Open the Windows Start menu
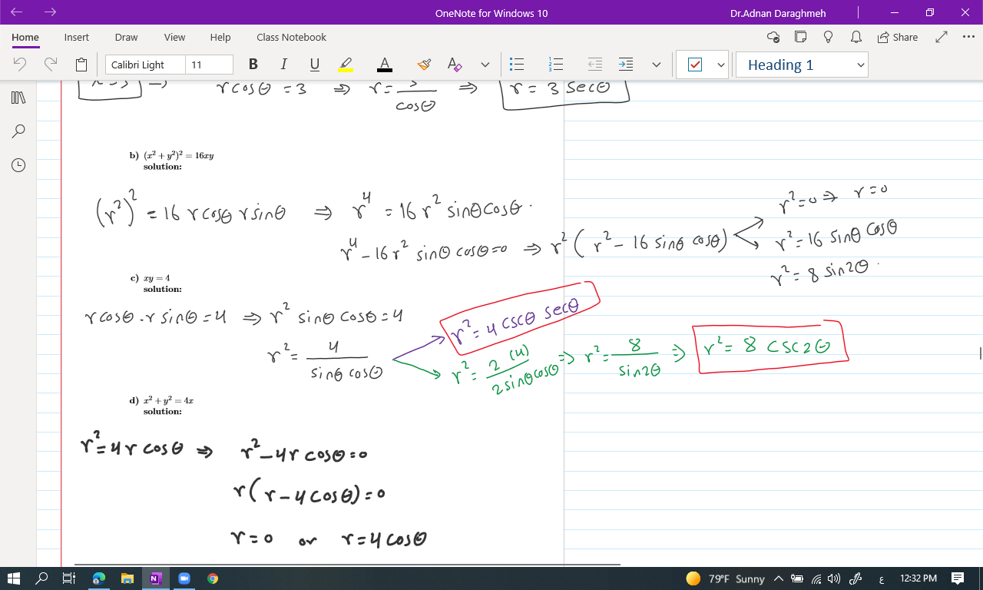 point(15,578)
